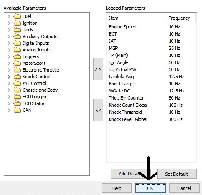Click the Set Default button
This screenshot has width=202, height=195.
point(177,174)
